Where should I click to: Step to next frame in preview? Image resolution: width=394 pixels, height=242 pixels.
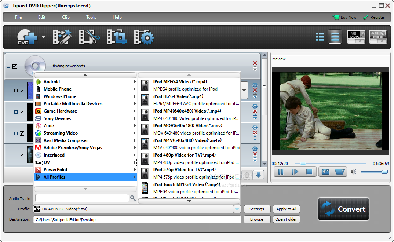(x=295, y=172)
